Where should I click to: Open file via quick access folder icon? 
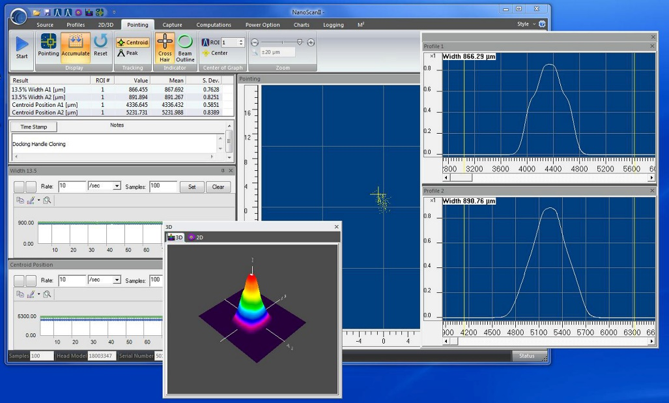tap(37, 12)
